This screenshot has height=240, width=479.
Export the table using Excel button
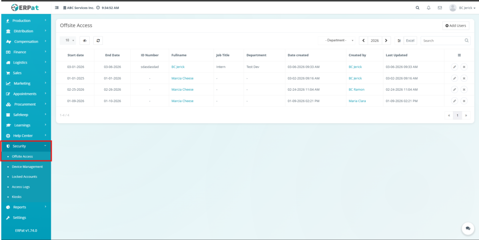click(410, 41)
